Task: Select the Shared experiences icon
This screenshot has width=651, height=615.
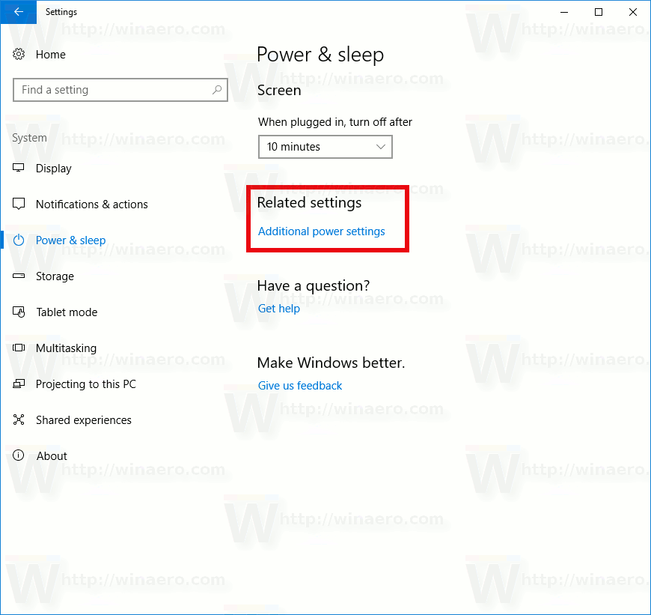Action: click(18, 420)
